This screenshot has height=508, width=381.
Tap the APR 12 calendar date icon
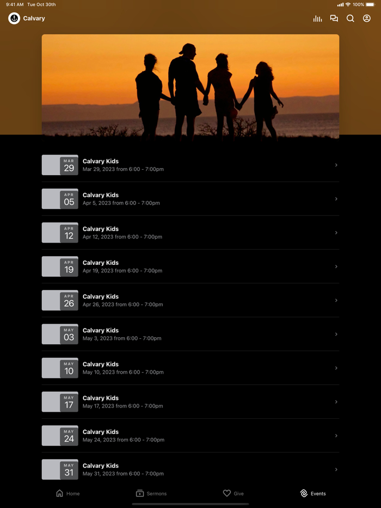coord(60,233)
